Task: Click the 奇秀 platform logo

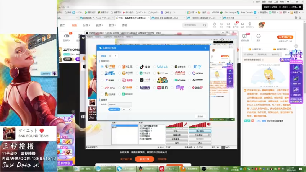Action: pyautogui.click(x=180, y=88)
